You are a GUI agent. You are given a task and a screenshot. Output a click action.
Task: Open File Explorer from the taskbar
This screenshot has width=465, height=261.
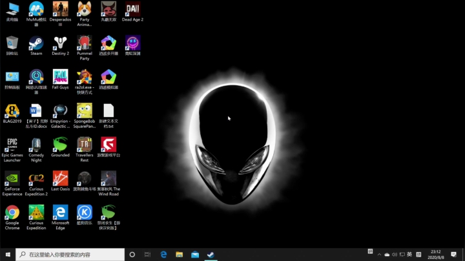[179, 255]
